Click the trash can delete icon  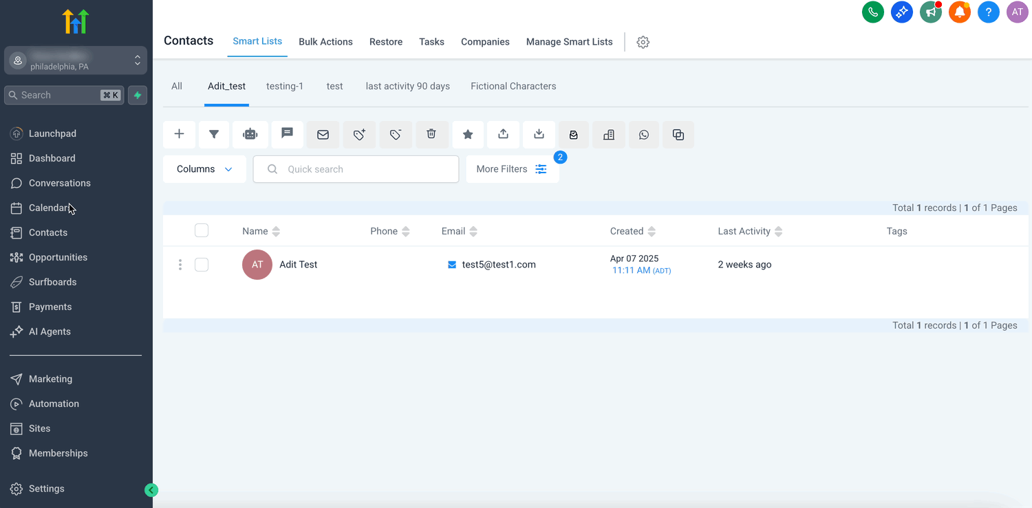click(431, 135)
